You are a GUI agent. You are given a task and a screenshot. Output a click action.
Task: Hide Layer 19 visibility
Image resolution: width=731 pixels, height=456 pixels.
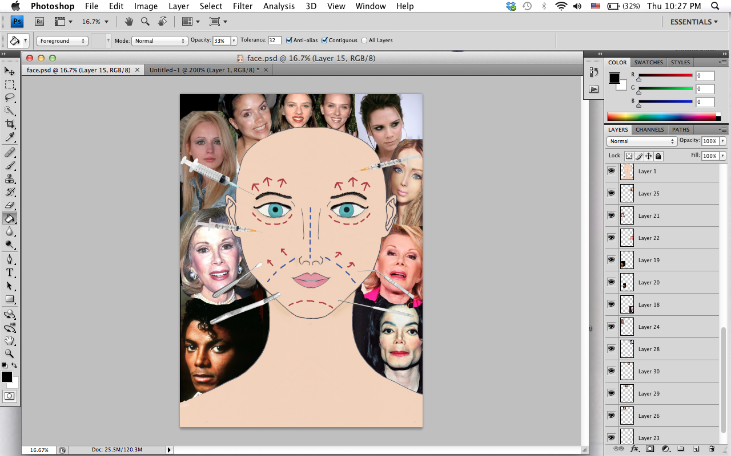(612, 260)
